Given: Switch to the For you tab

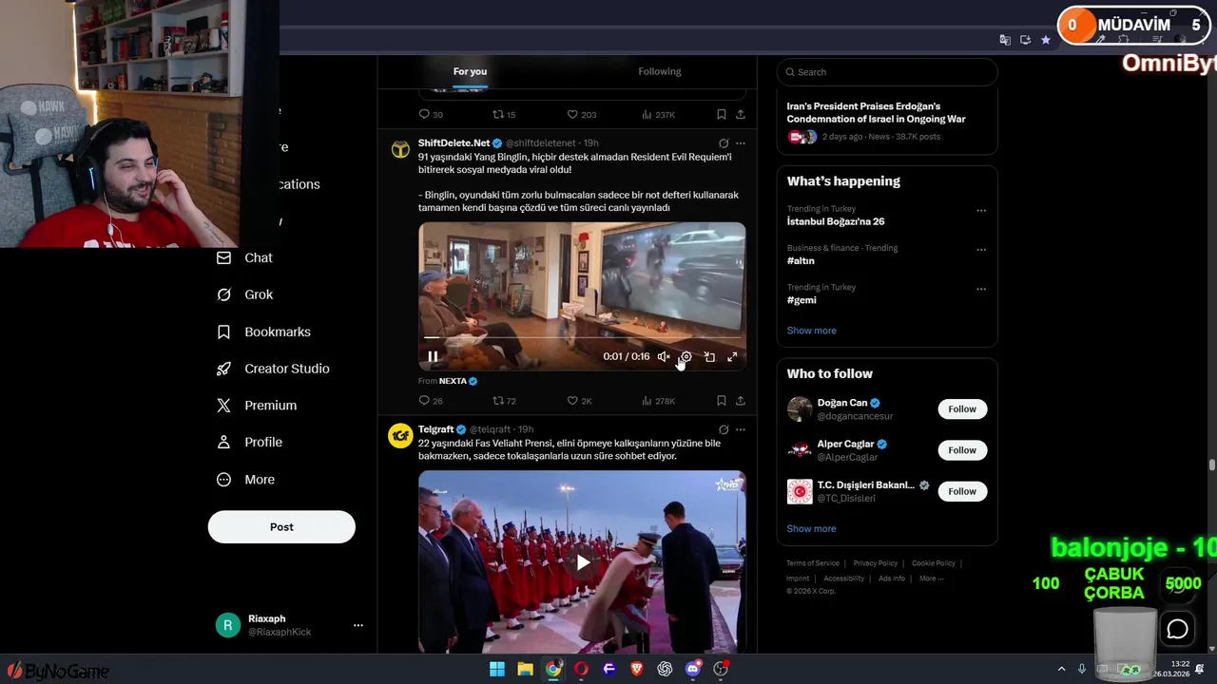Looking at the screenshot, I should coord(470,71).
